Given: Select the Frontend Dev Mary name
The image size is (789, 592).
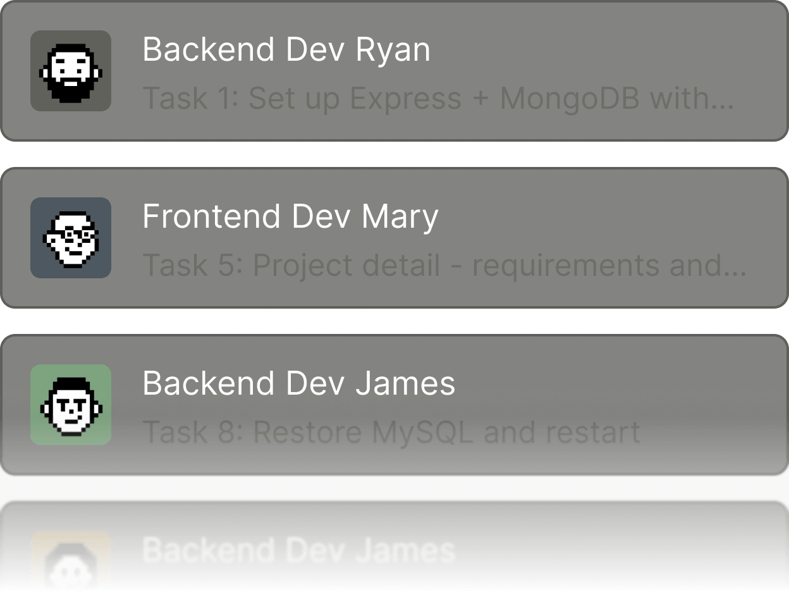Looking at the screenshot, I should click(290, 217).
